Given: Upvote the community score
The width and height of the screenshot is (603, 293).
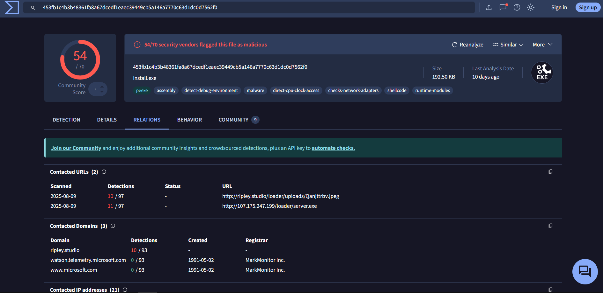Looking at the screenshot, I should click(x=102, y=86).
